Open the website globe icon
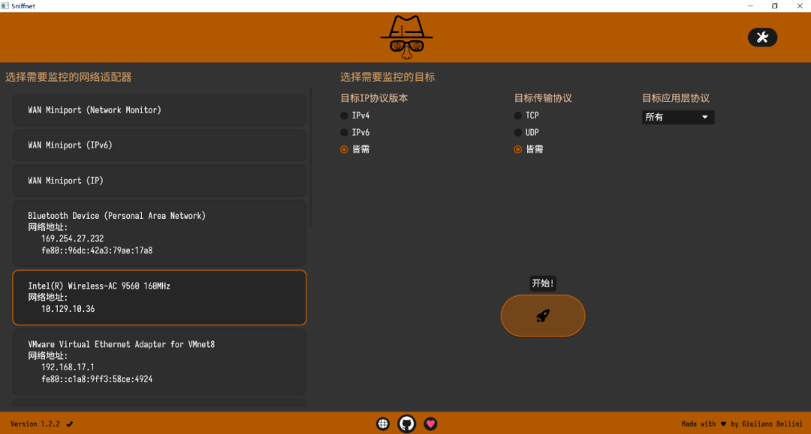The height and width of the screenshot is (434, 811). pos(383,424)
